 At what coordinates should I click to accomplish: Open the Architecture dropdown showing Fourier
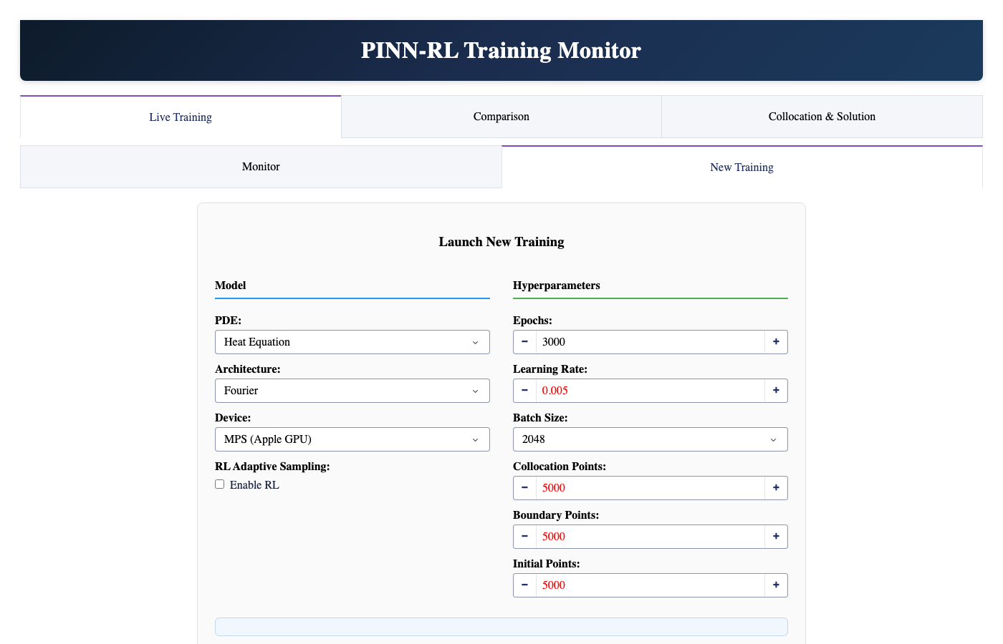352,391
